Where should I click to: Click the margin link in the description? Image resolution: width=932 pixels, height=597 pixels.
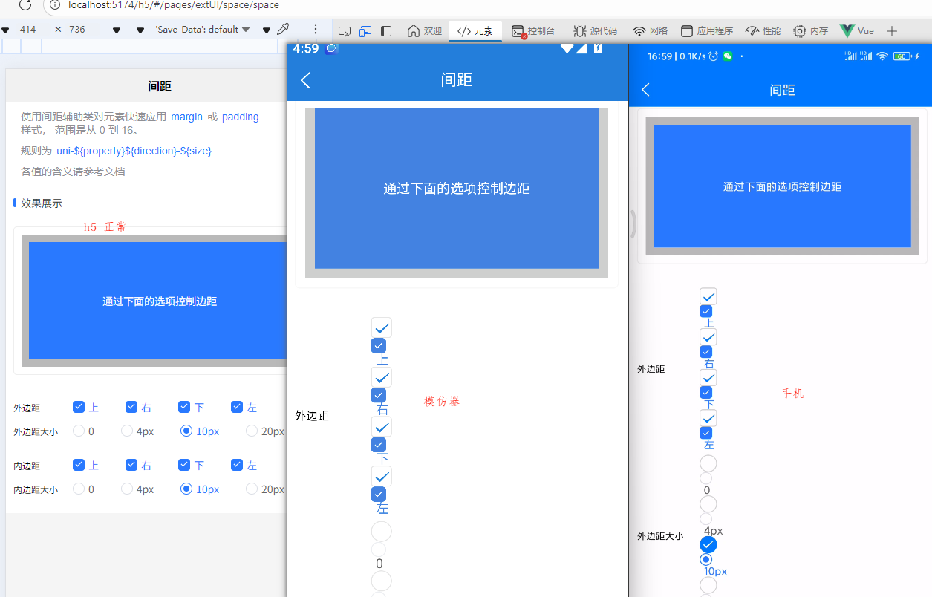[x=186, y=117]
